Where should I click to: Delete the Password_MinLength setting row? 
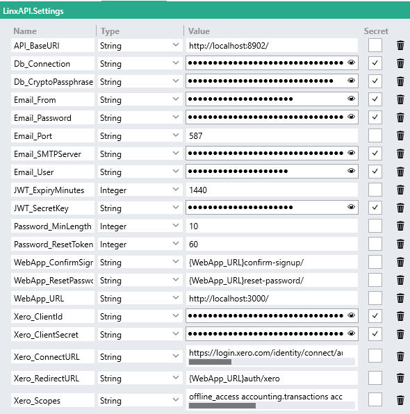click(x=400, y=226)
